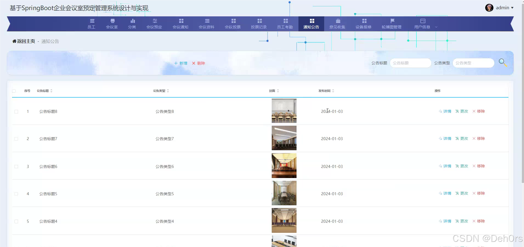The width and height of the screenshot is (524, 247).
Task: Check the row for 公告标题6
Action: [x=16, y=167]
